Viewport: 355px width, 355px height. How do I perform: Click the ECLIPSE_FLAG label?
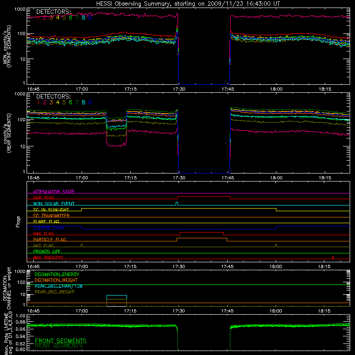tap(48, 228)
